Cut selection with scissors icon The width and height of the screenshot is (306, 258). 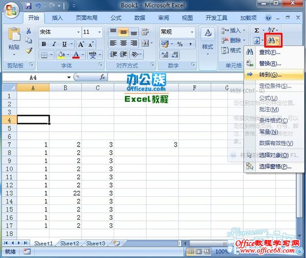pos(29,31)
